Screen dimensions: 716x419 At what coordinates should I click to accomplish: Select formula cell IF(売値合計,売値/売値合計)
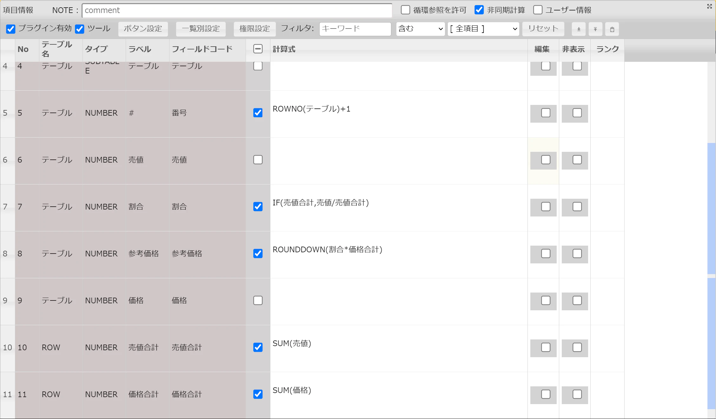click(399, 208)
